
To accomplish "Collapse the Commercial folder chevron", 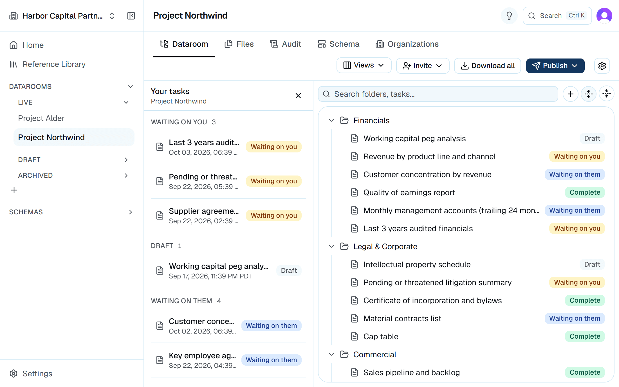I will click(331, 354).
